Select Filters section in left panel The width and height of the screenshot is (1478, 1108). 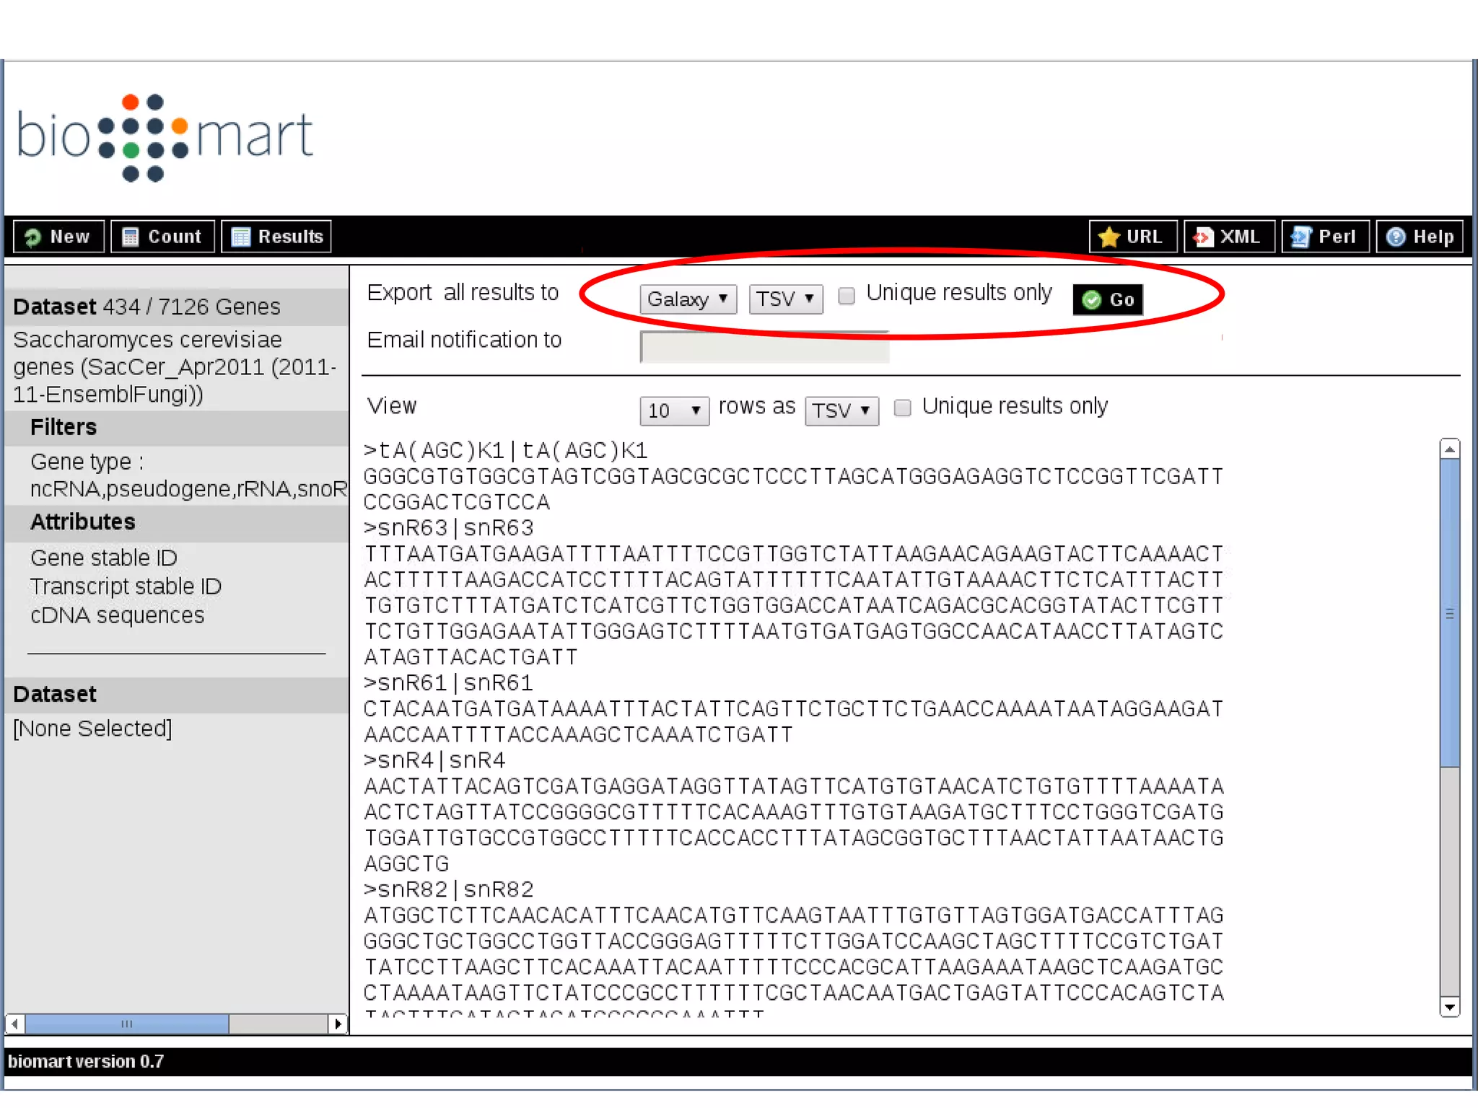pos(64,428)
